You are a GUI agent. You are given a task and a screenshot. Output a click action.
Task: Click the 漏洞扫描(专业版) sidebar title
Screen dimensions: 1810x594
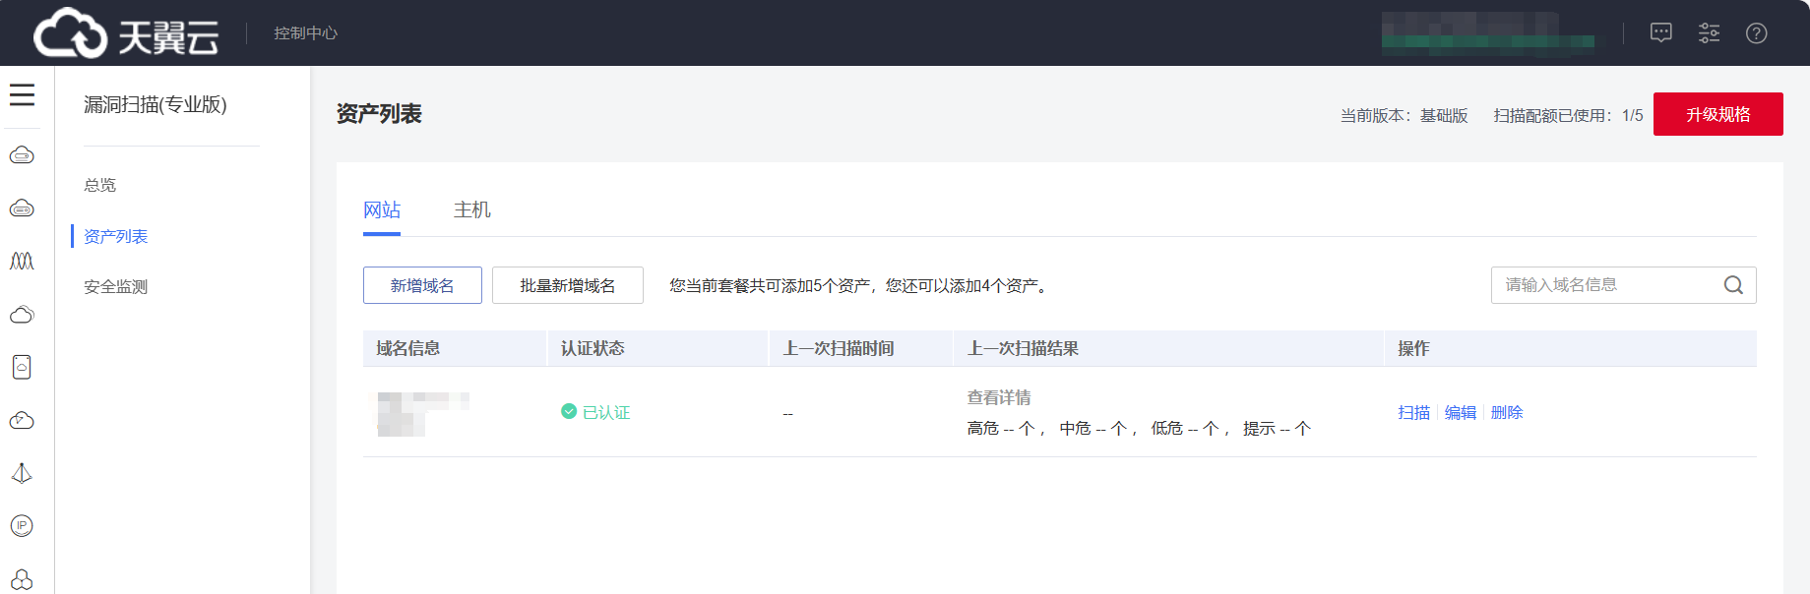[156, 104]
